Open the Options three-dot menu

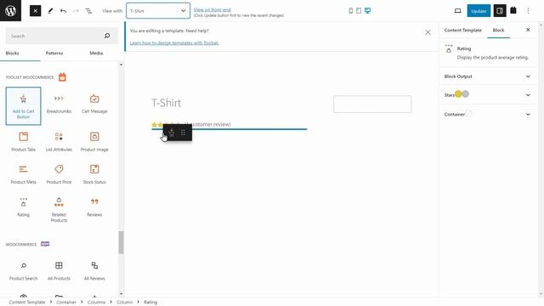[528, 11]
